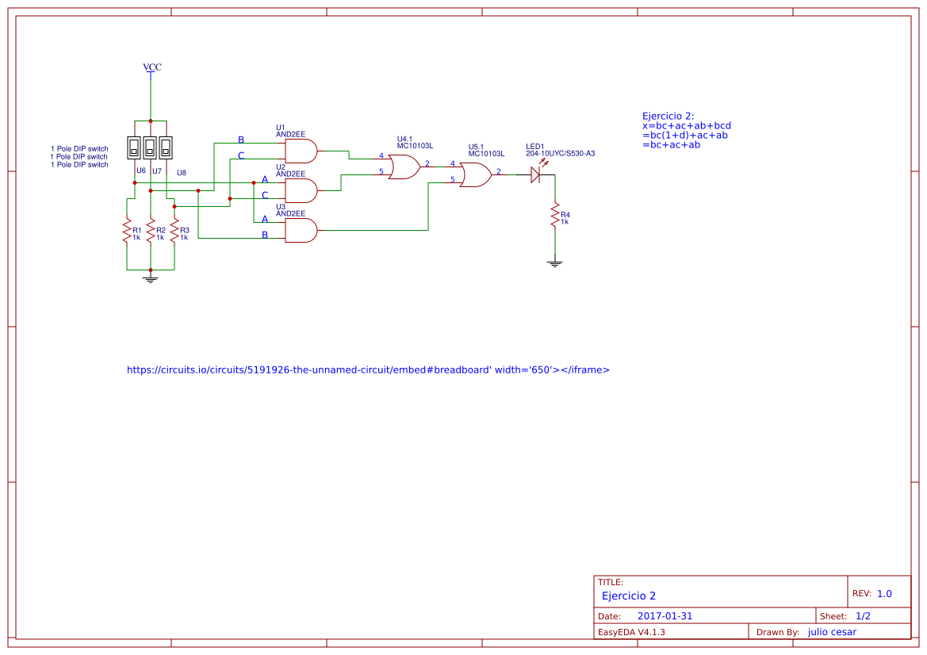Select AND gate U1 in the schematic
The image size is (927, 655).
pyautogui.click(x=300, y=149)
